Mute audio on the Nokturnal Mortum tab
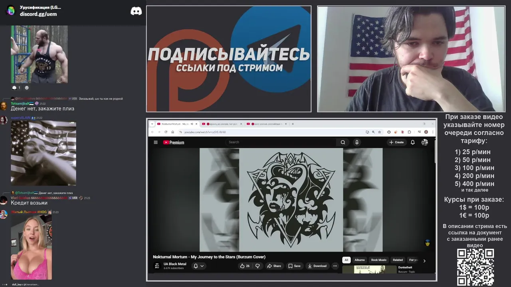511x287 pixels. click(192, 124)
